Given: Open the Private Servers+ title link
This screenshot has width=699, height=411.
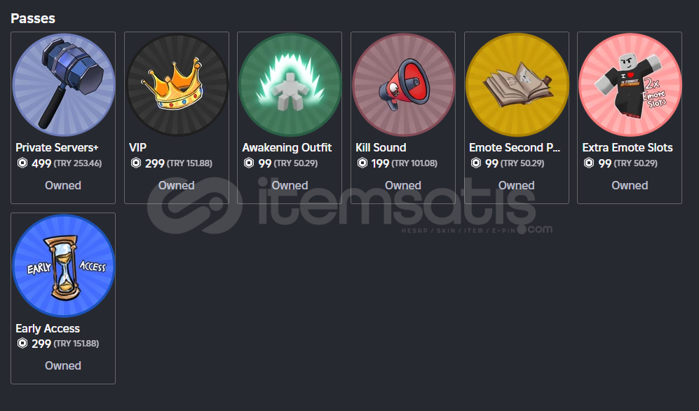Looking at the screenshot, I should click(x=57, y=147).
